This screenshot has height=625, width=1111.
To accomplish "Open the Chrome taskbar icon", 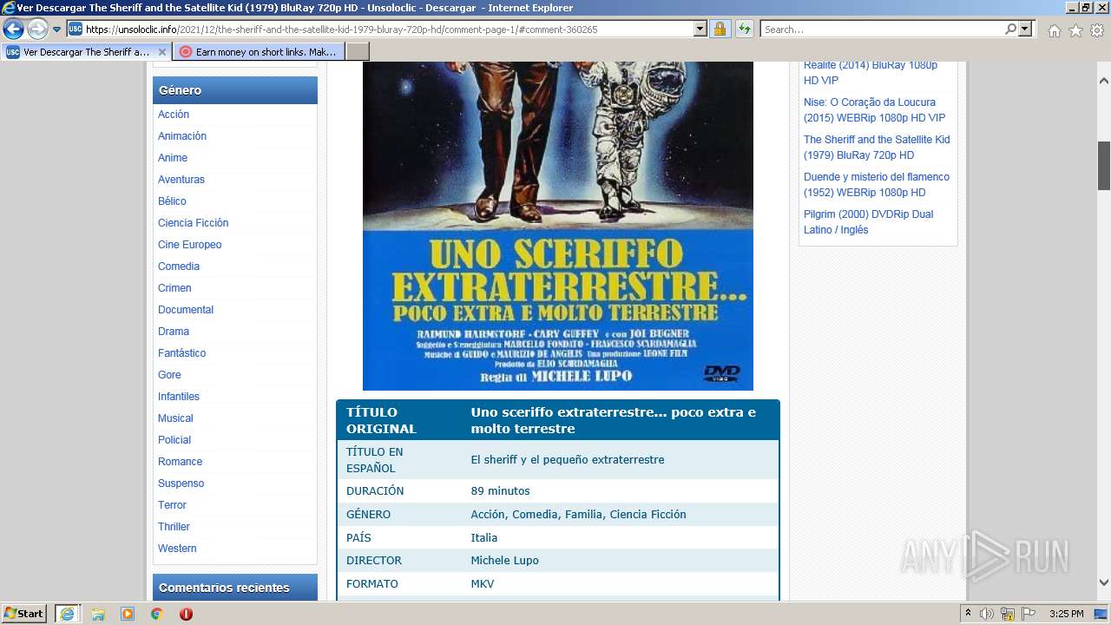I will (x=157, y=614).
